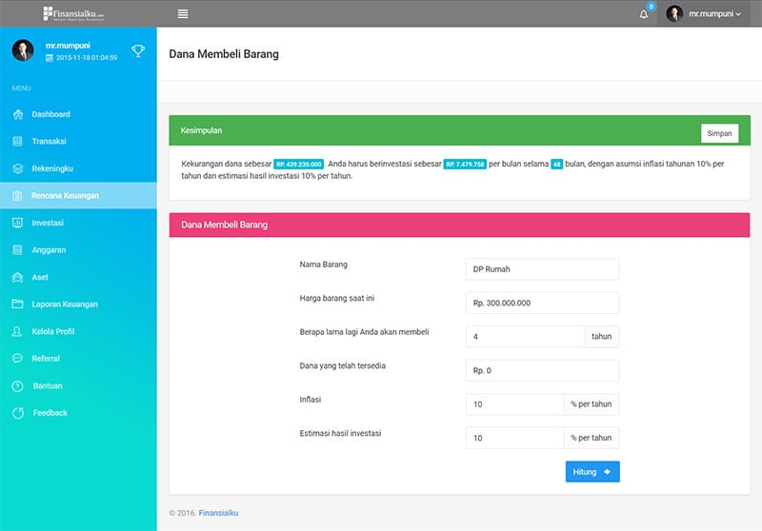Follow the Finansialku footer link

point(218,513)
